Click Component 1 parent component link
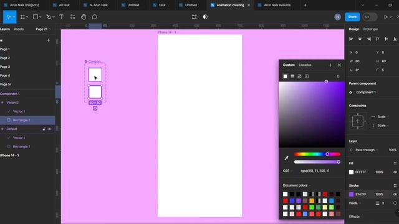Image resolution: width=399 pixels, height=224 pixels. (x=366, y=93)
